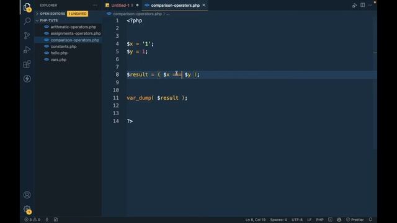The height and width of the screenshot is (223, 397).
Task: Click the status bar icon after warnings
Action: [47, 220]
